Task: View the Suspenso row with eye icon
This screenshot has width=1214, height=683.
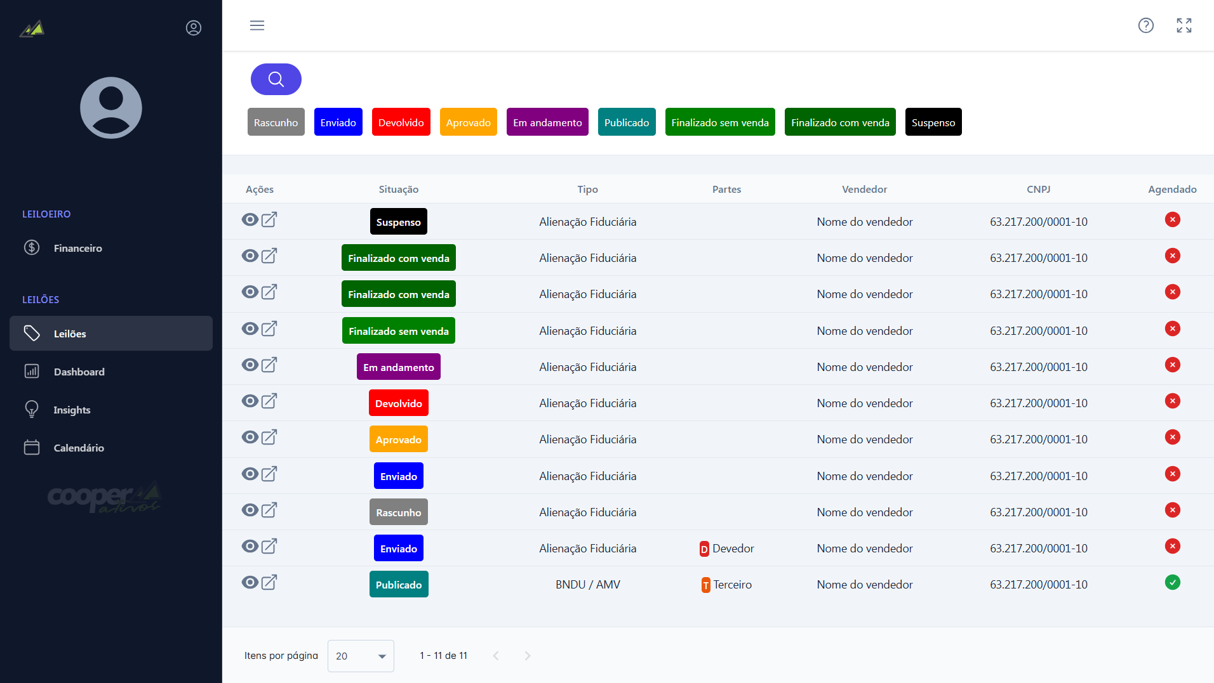Action: click(250, 219)
